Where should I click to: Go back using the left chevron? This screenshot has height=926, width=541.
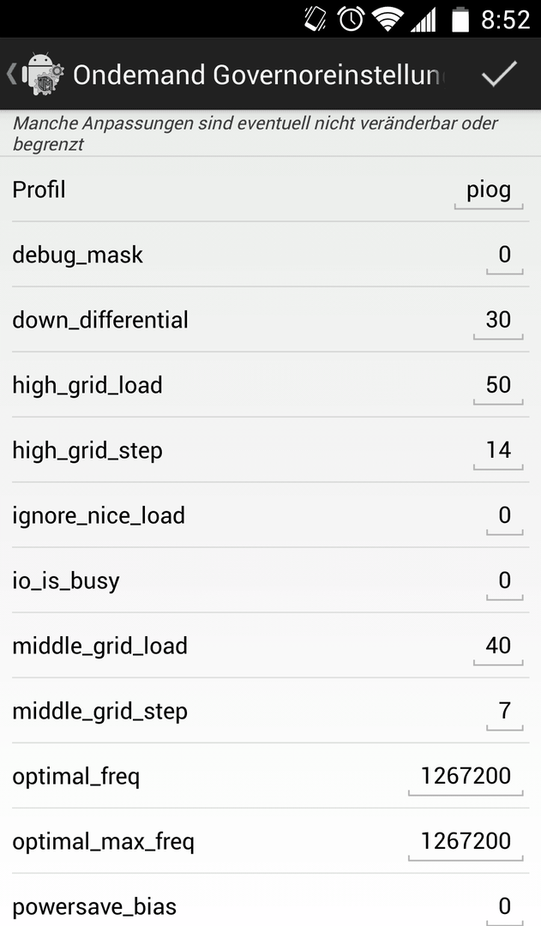click(x=10, y=74)
